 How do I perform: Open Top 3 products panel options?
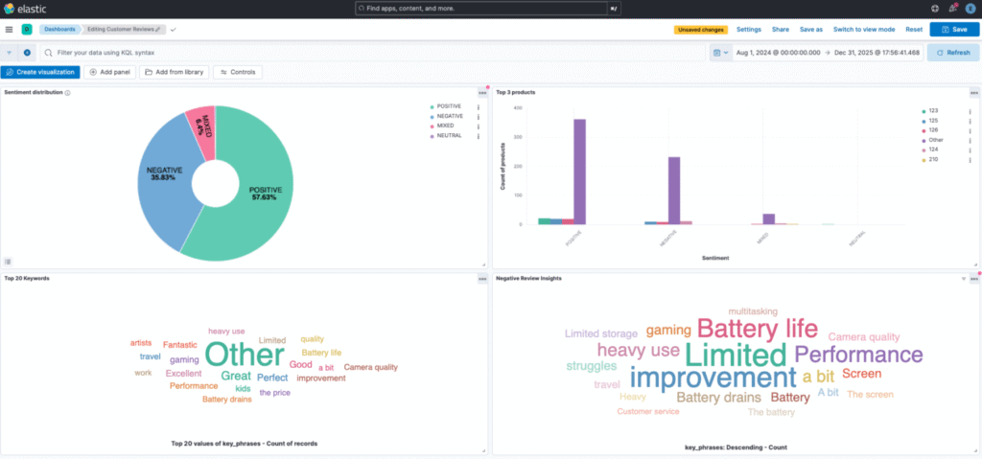(973, 93)
